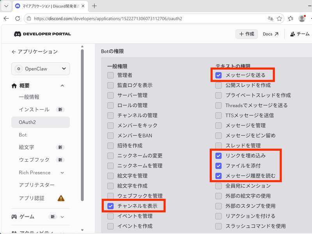The image size is (312, 234).
Task: Uncheck チャンネルを表示 permission
Action: 110,206
